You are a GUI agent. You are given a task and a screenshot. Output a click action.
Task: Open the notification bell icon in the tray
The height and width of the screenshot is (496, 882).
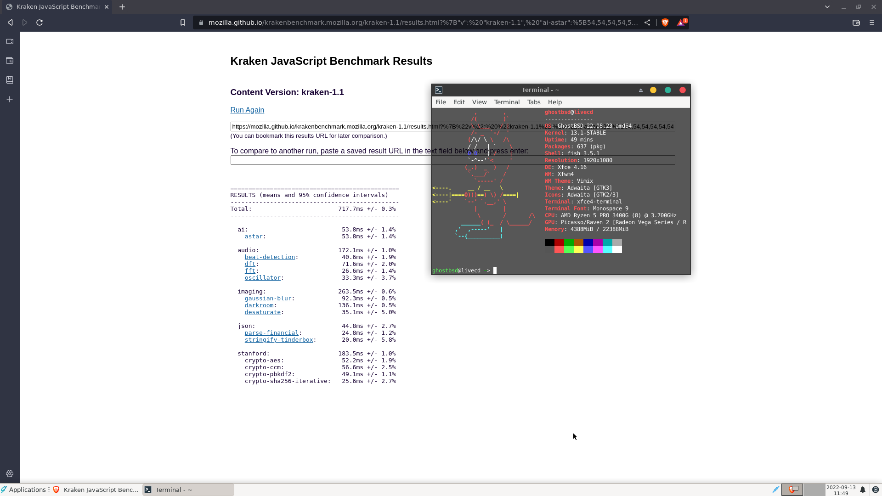point(863,490)
